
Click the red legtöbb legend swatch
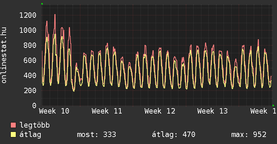[13, 126]
